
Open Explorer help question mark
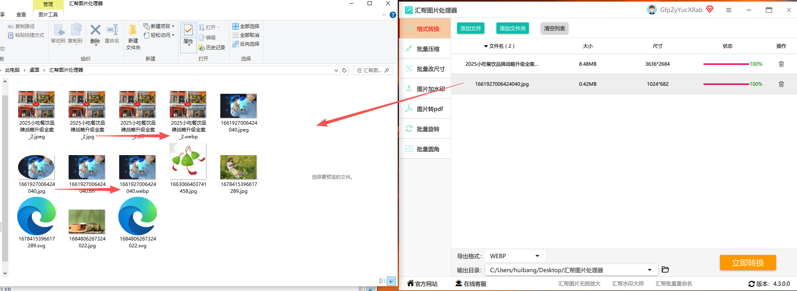point(393,15)
